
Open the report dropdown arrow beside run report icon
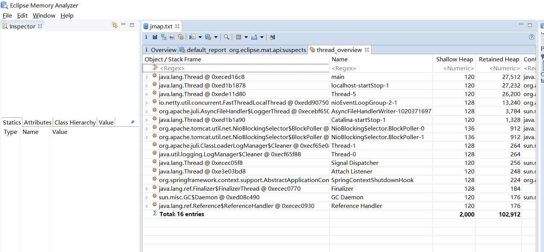point(200,37)
